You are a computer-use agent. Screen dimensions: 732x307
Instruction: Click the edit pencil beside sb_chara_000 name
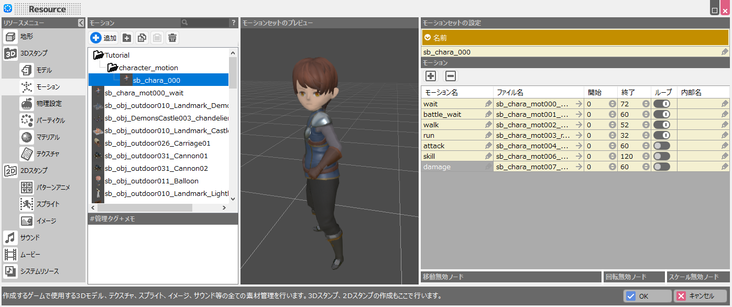click(725, 52)
